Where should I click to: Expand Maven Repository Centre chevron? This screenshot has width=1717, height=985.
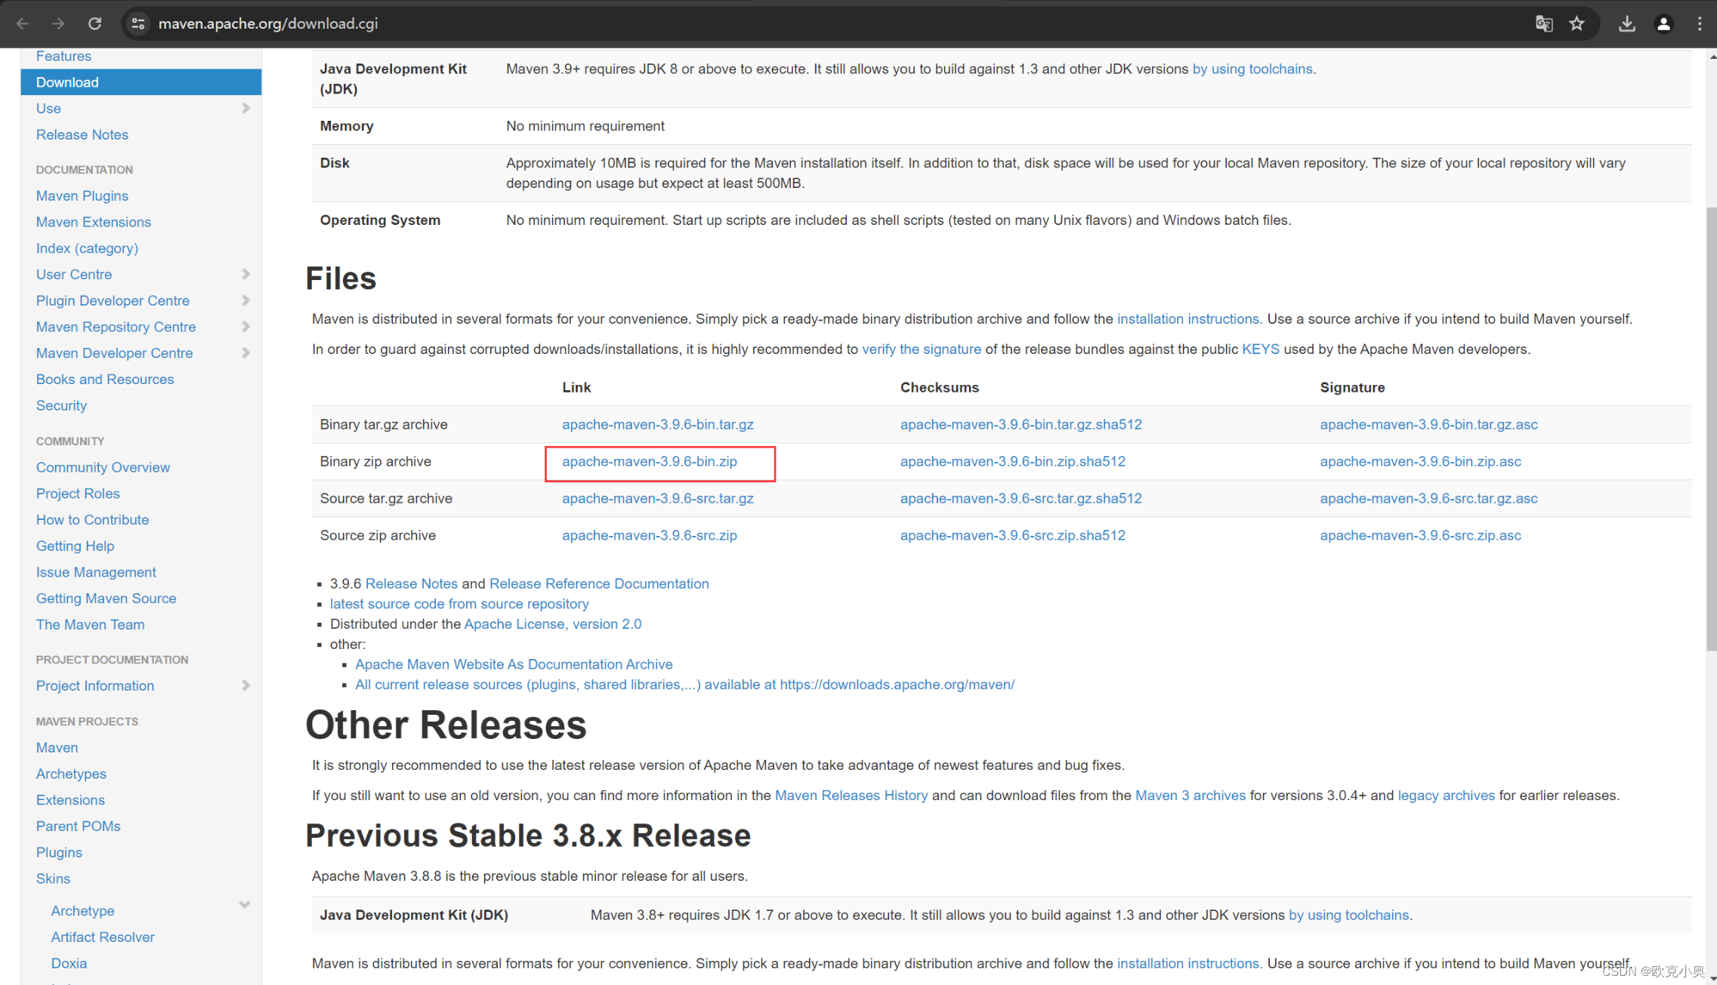(x=246, y=327)
